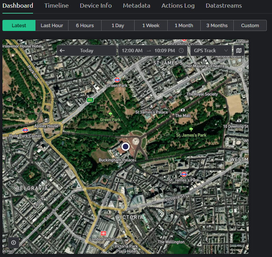
Task: Click the Park Ln road label
Action: pyautogui.click(x=32, y=72)
